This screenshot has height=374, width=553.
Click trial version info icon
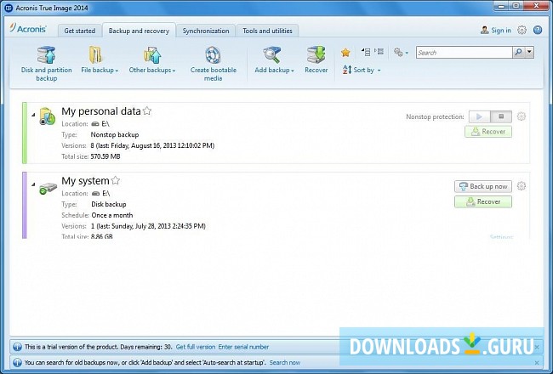17,347
